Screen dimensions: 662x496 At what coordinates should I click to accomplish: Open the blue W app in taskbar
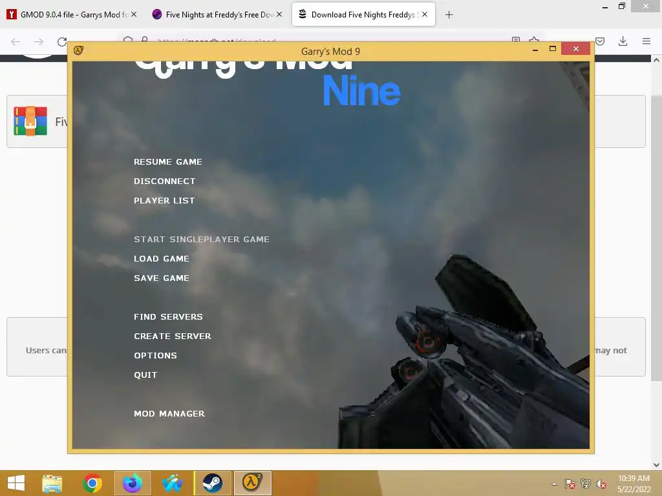(x=173, y=483)
